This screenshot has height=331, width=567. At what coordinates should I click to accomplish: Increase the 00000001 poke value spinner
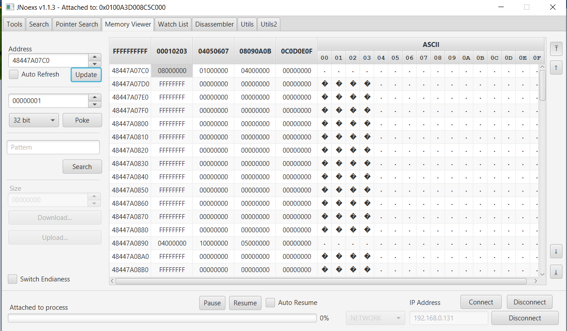tap(94, 97)
